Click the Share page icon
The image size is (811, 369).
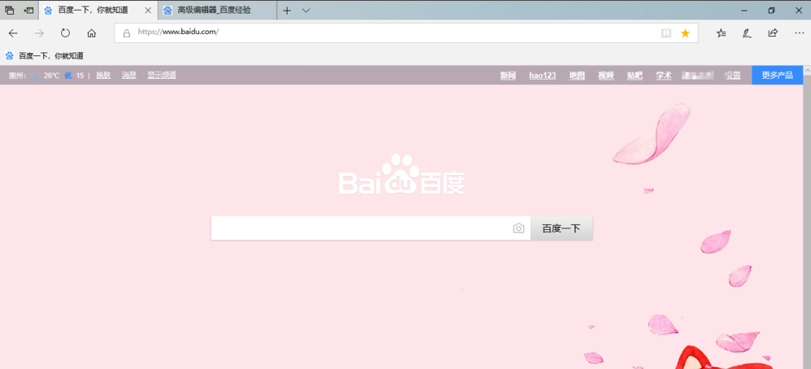pos(773,33)
